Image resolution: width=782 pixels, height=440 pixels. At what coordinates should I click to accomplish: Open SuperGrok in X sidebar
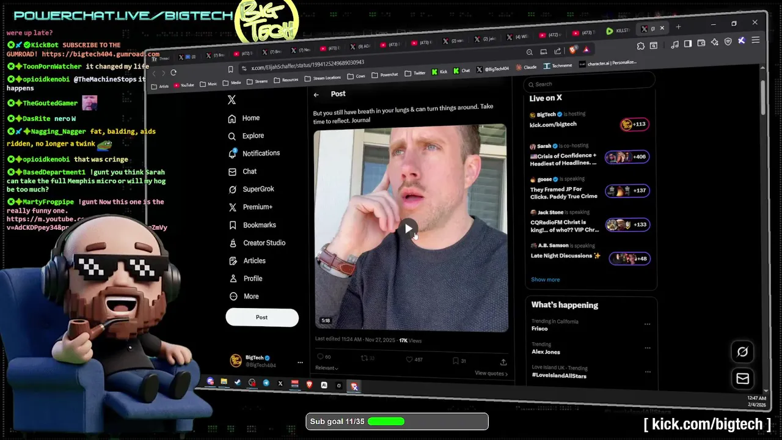[251, 189]
